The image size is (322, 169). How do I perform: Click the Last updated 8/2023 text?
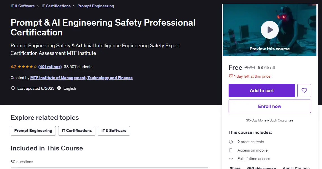(36, 88)
